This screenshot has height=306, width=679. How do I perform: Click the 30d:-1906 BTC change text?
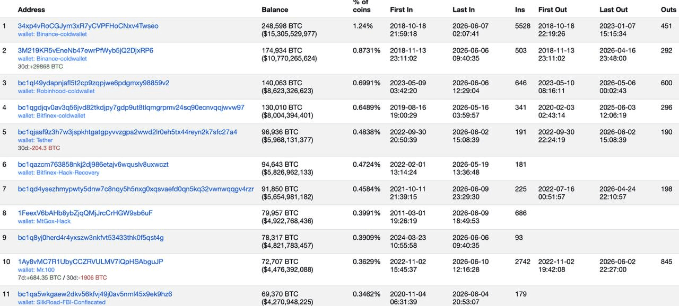(x=86, y=278)
